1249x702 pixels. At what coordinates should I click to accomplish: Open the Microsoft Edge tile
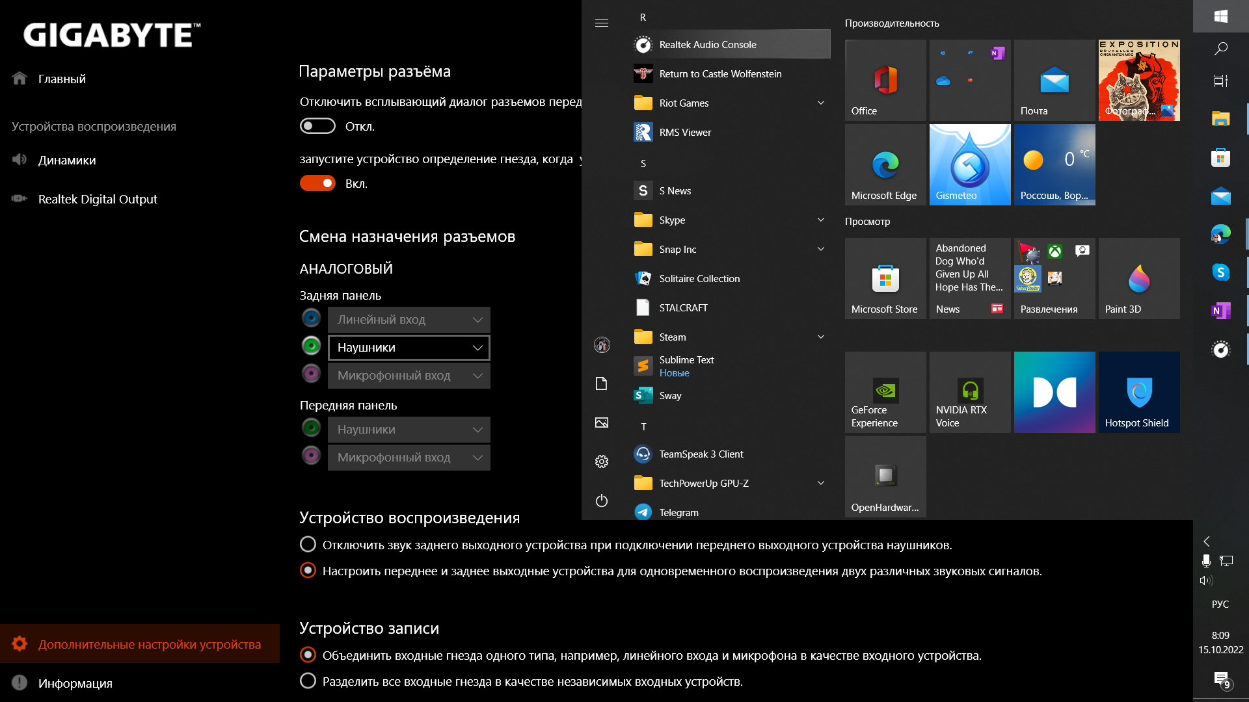coord(885,164)
